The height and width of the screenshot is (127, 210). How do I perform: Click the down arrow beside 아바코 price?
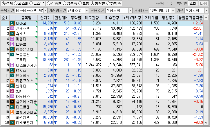pyautogui.click(x=55, y=23)
